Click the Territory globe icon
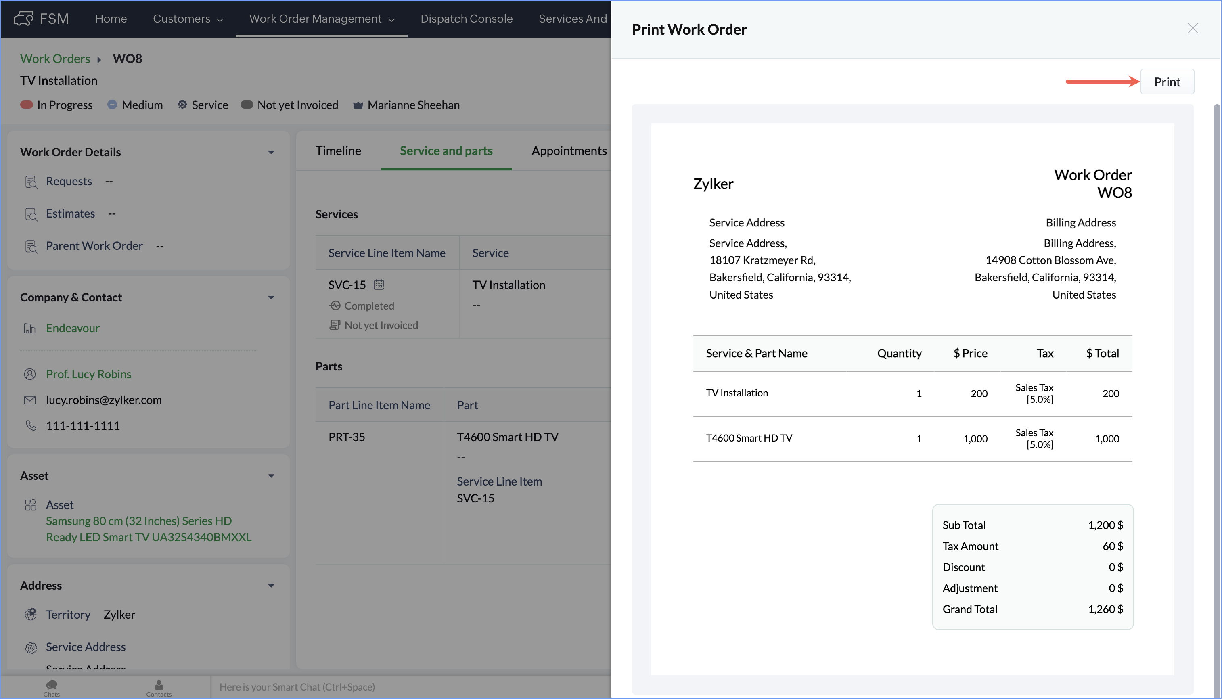 pyautogui.click(x=31, y=615)
